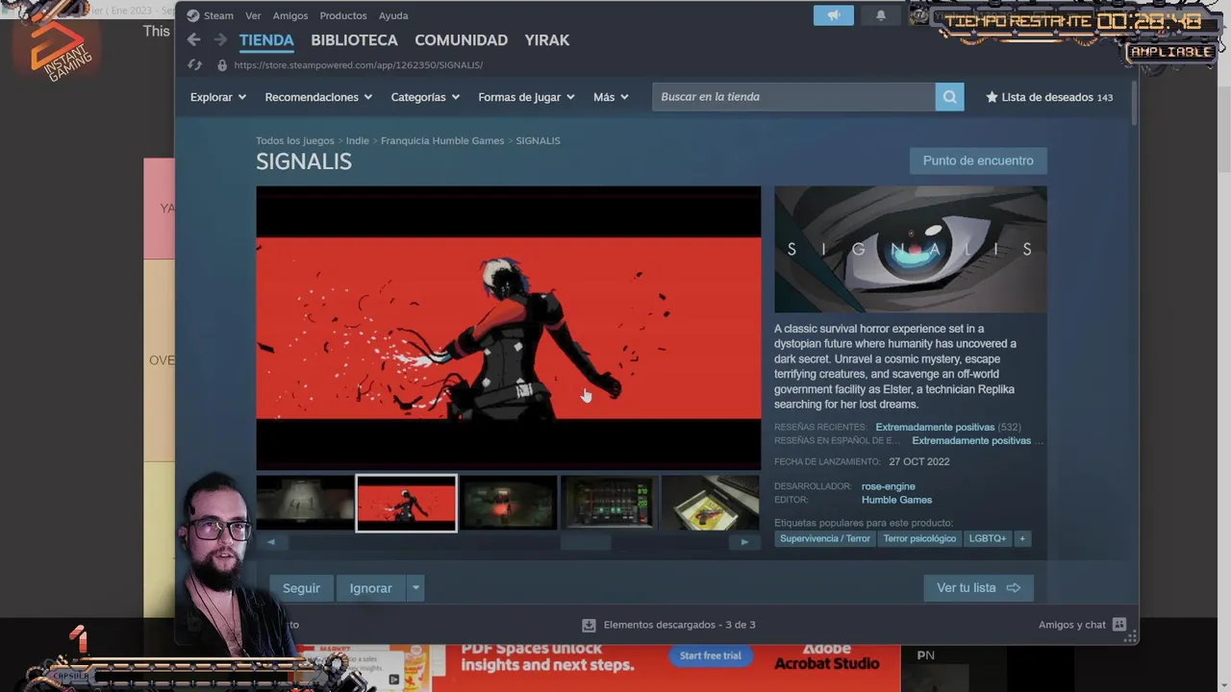Viewport: 1231px width, 692px height.
Task: Open the YIRAK profile tab
Action: coord(547,39)
